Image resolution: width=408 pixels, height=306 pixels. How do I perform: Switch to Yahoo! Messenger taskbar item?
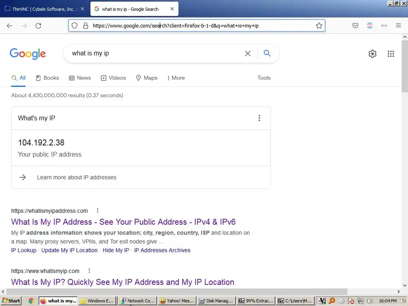click(x=177, y=301)
